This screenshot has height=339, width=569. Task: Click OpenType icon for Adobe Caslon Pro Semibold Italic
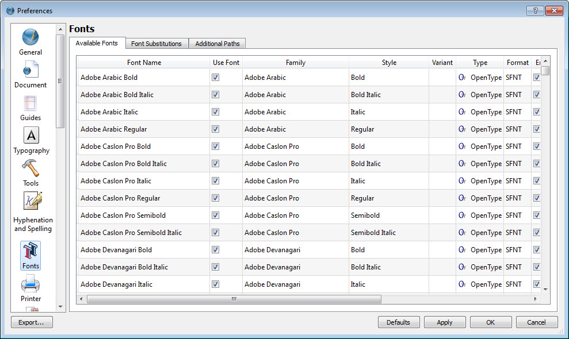coord(462,232)
